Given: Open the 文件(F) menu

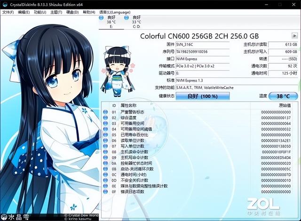Looking at the screenshot, I should pyautogui.click(x=8, y=12).
